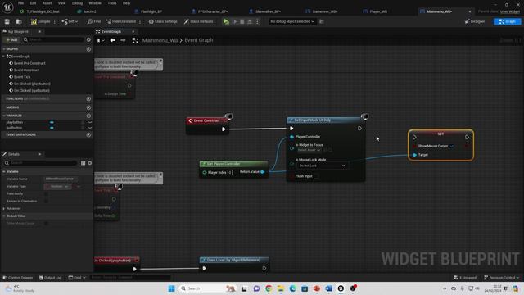The height and width of the screenshot is (295, 524).
Task: Open the In Mouse Lock Mode dropdown
Action: point(322,166)
